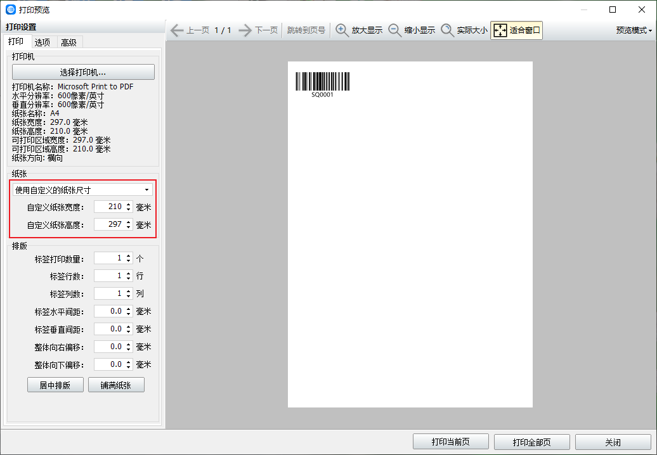Increase custom paper width (自定义纸张宽度) with up arrow
The height and width of the screenshot is (455, 657).
pos(128,204)
